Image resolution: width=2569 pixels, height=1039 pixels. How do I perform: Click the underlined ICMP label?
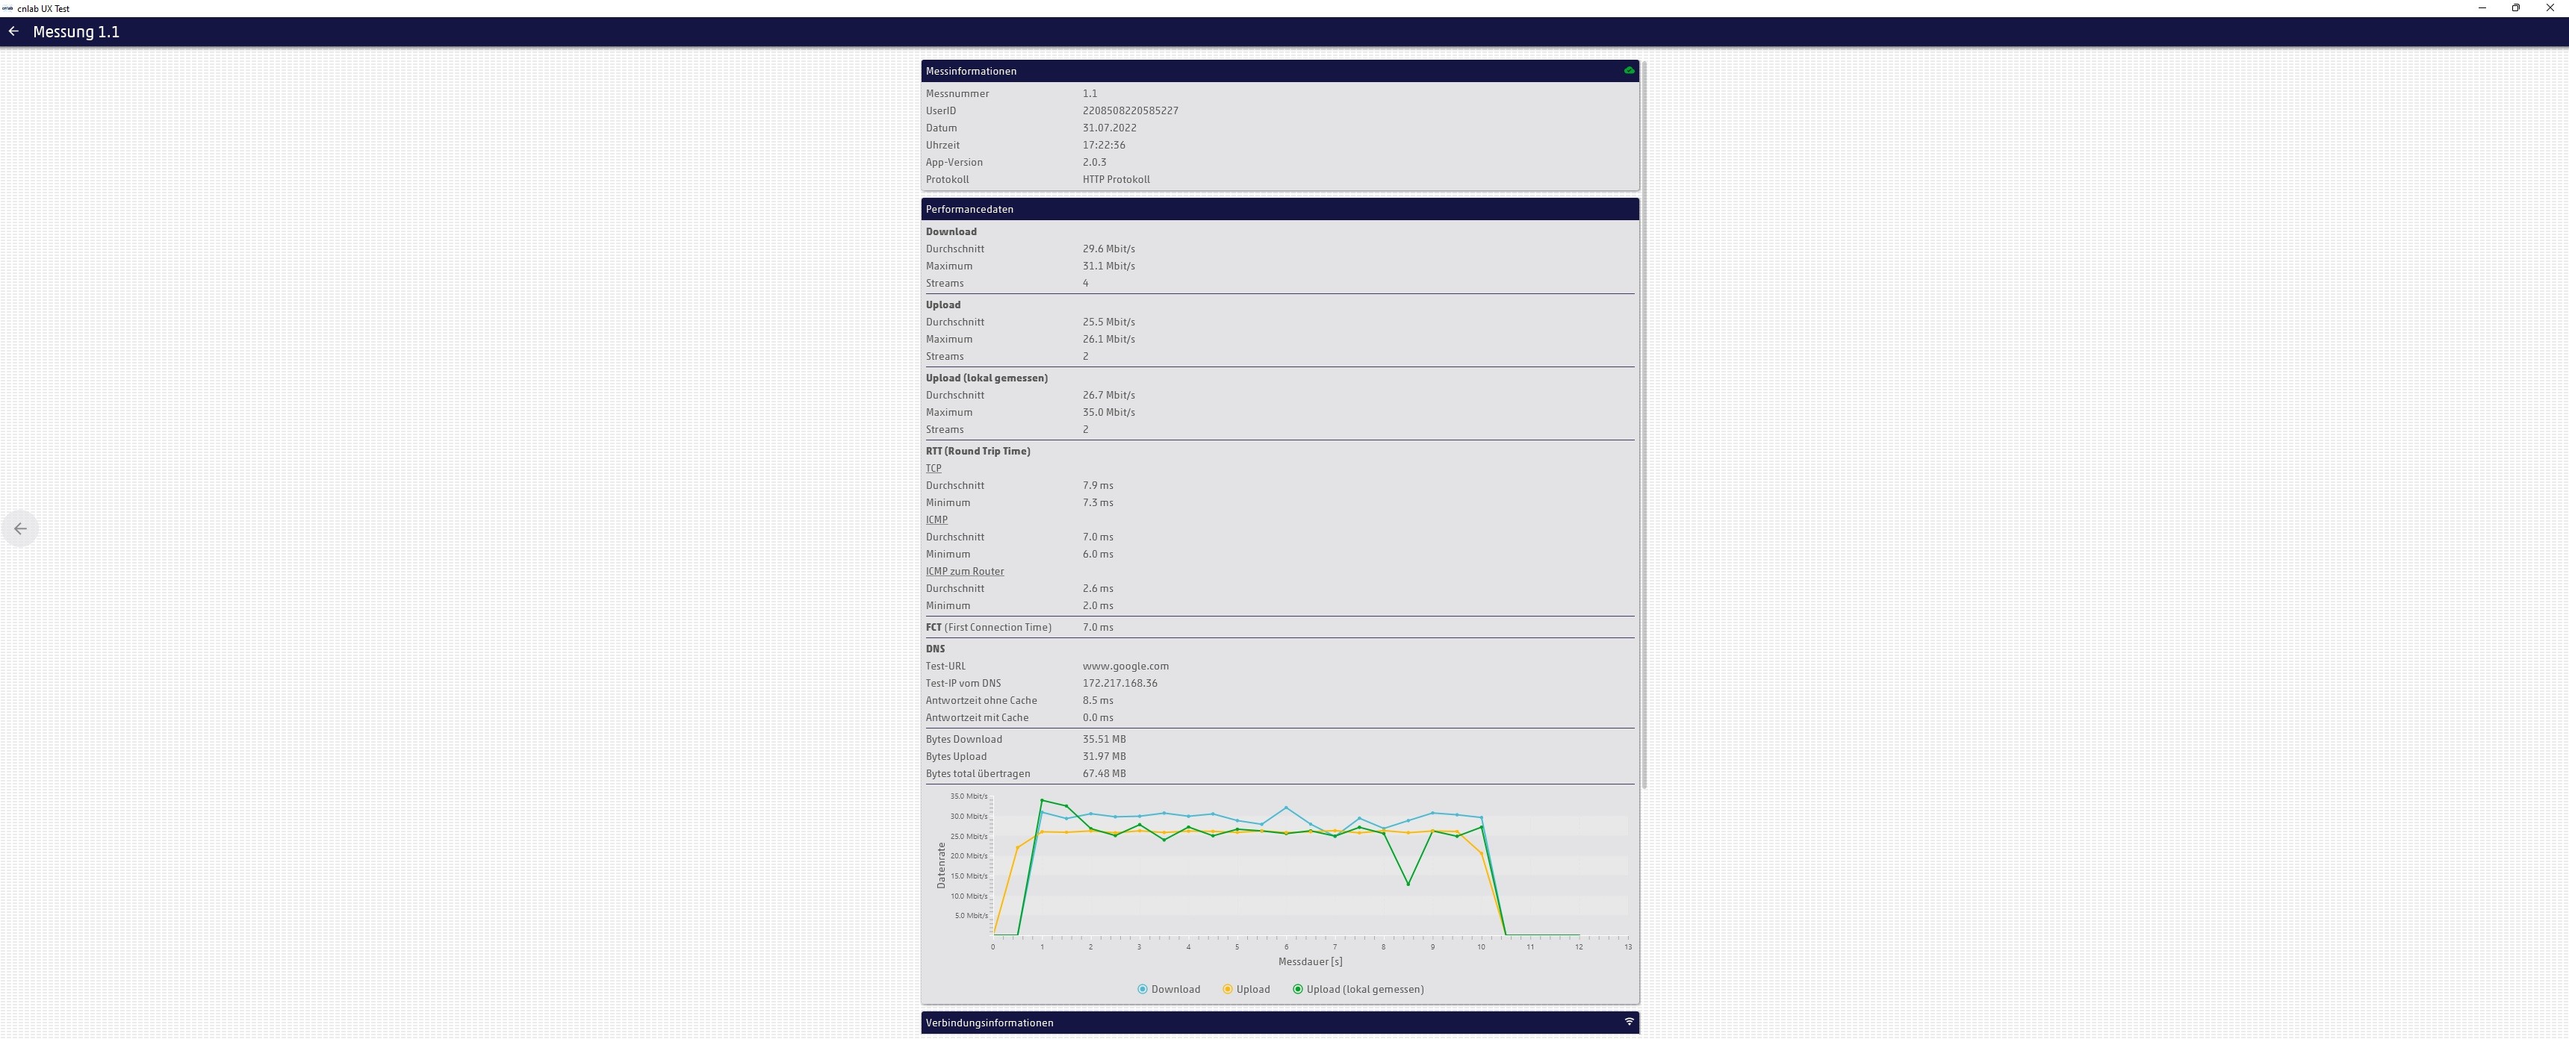(936, 519)
